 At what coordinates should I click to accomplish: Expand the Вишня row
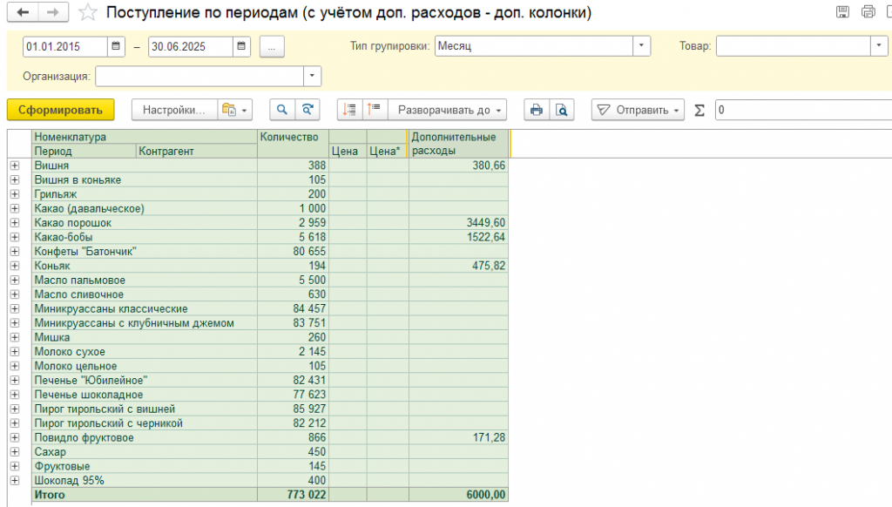pos(15,166)
